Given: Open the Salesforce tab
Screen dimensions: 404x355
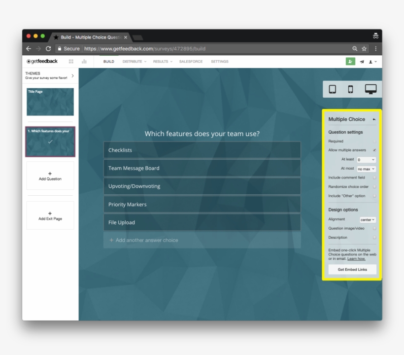Looking at the screenshot, I should 191,62.
